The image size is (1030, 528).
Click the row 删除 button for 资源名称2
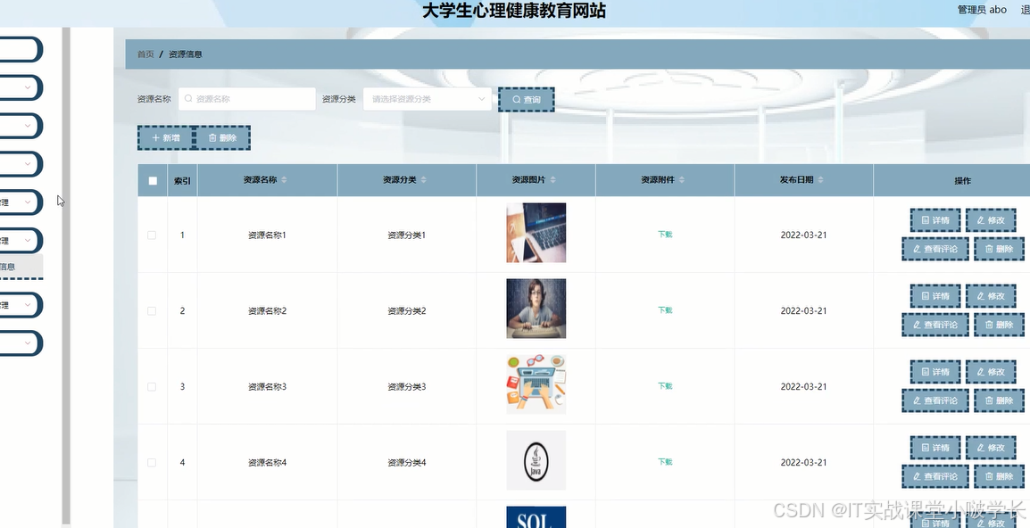999,325
